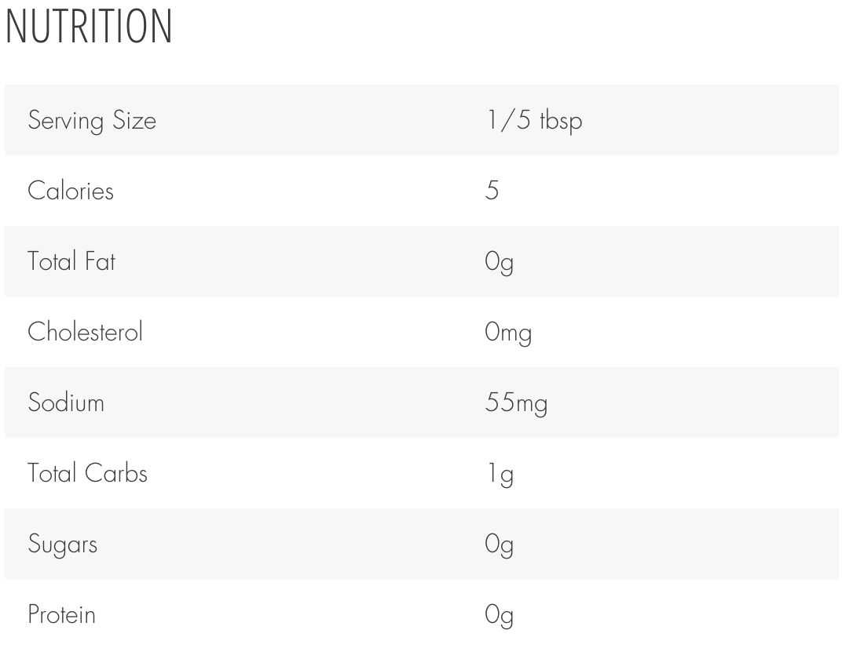Select the Serving Size label
842x659 pixels.
coord(92,121)
